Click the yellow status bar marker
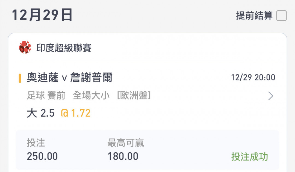Viewport: 295px width, 172px height. pyautogui.click(x=20, y=78)
